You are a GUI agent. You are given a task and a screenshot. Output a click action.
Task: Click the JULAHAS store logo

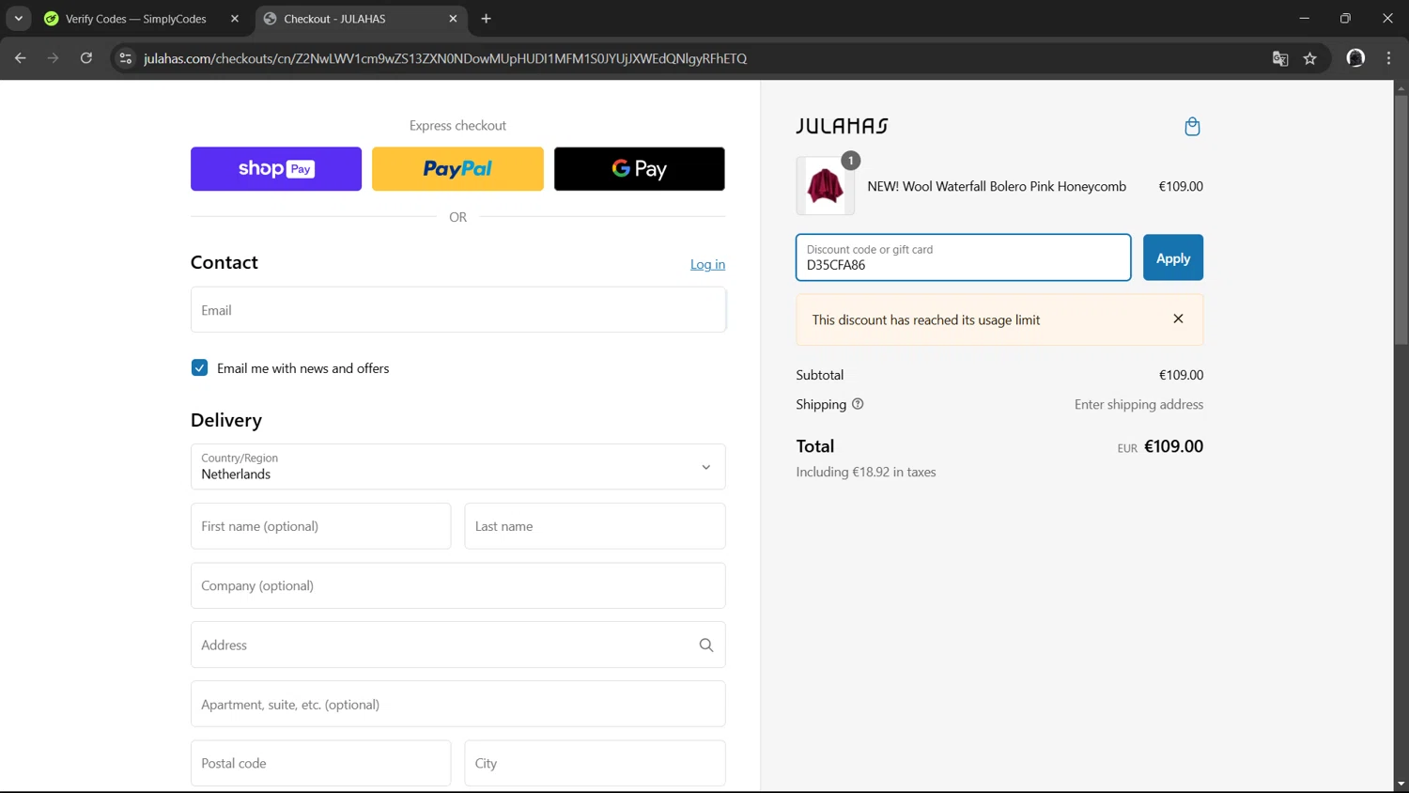pos(843,126)
